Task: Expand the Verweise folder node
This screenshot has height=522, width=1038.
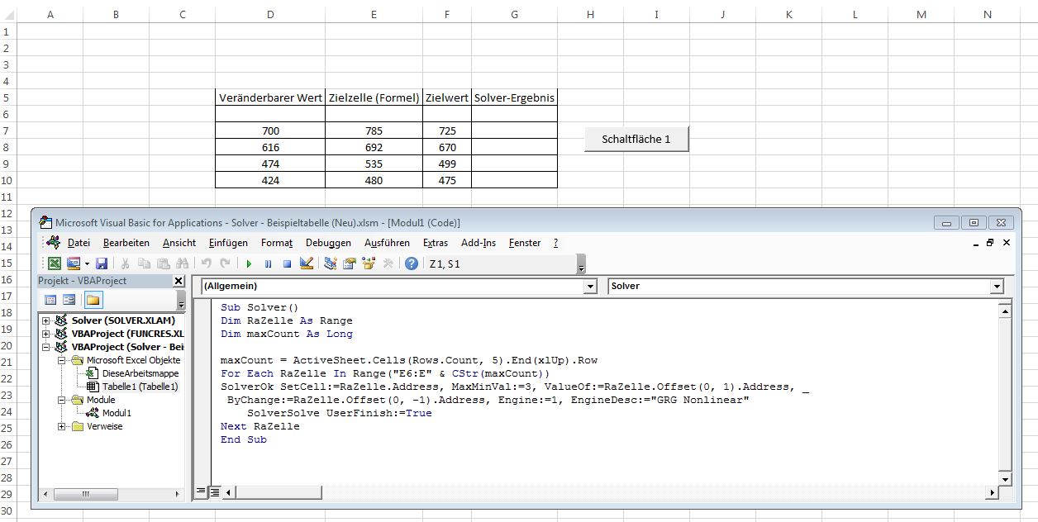Action: coord(62,426)
